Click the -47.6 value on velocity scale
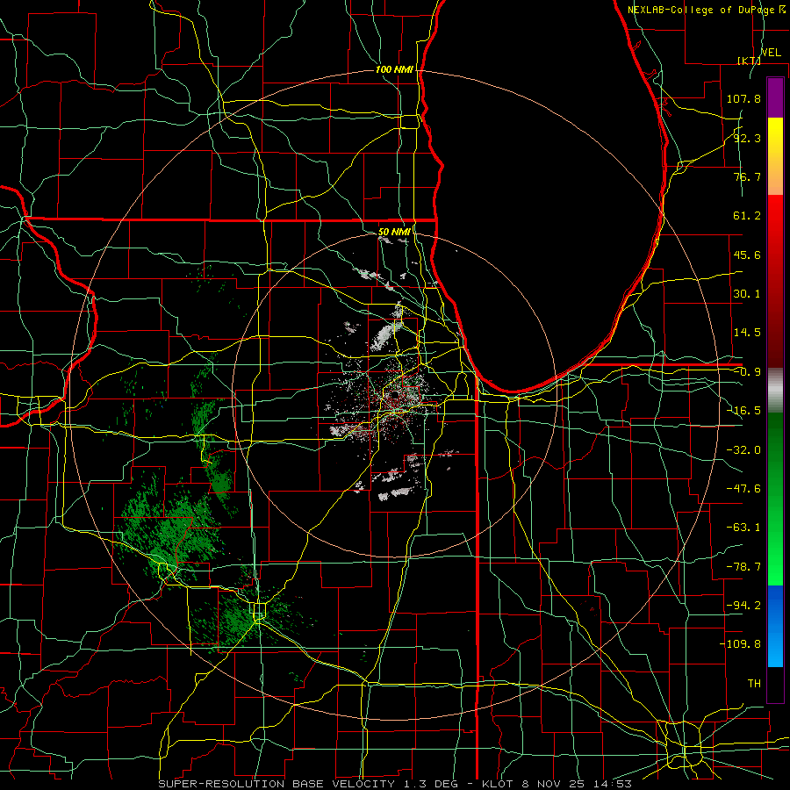 743,489
